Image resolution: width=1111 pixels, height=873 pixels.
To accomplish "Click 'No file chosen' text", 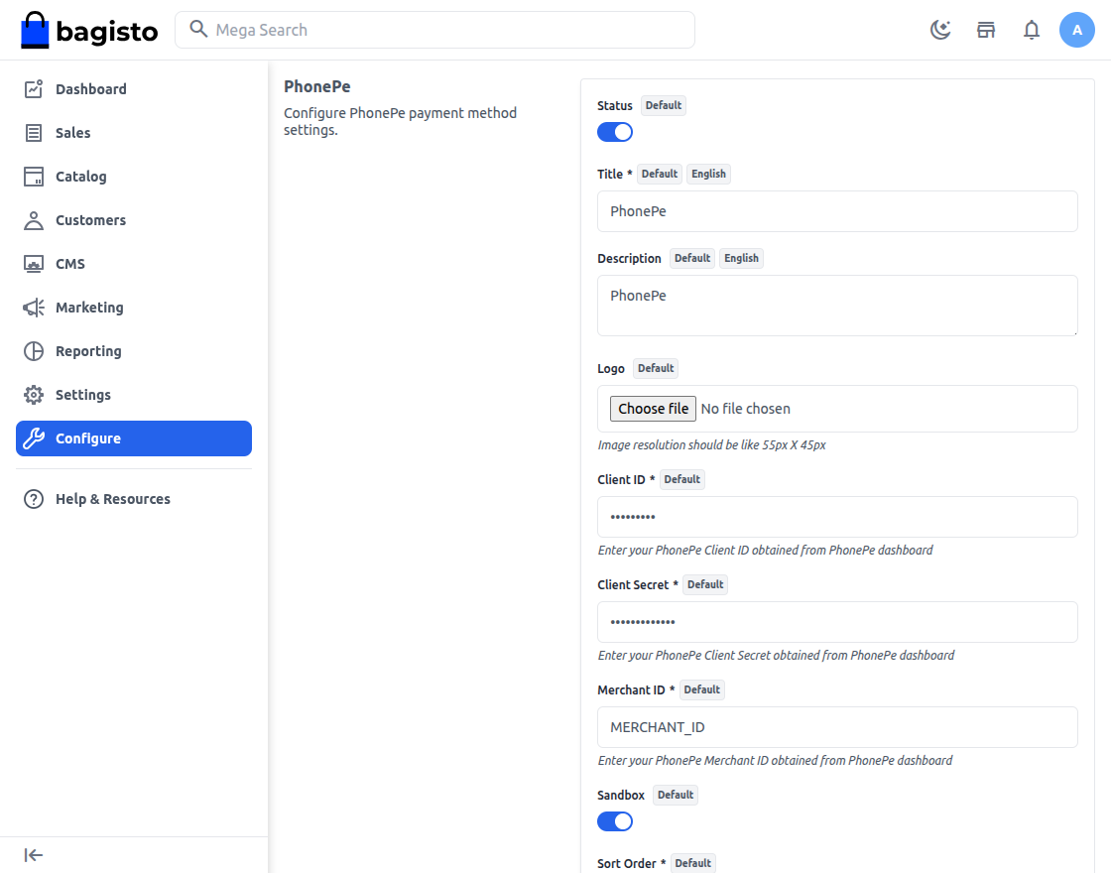I will click(x=745, y=409).
